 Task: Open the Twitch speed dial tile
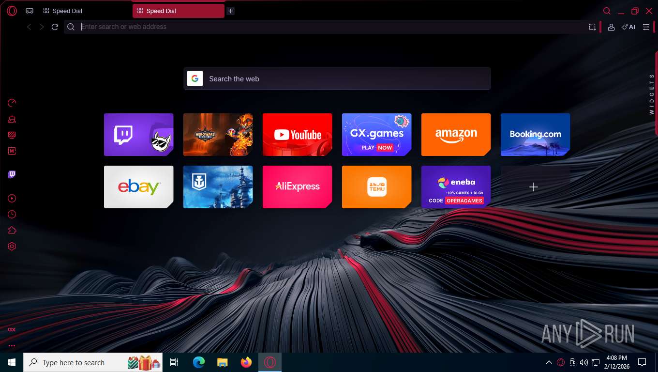tap(138, 135)
